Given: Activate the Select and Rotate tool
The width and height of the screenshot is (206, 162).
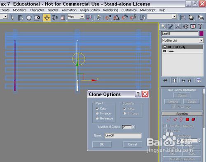Looking at the screenshot, I should pos(55,18).
